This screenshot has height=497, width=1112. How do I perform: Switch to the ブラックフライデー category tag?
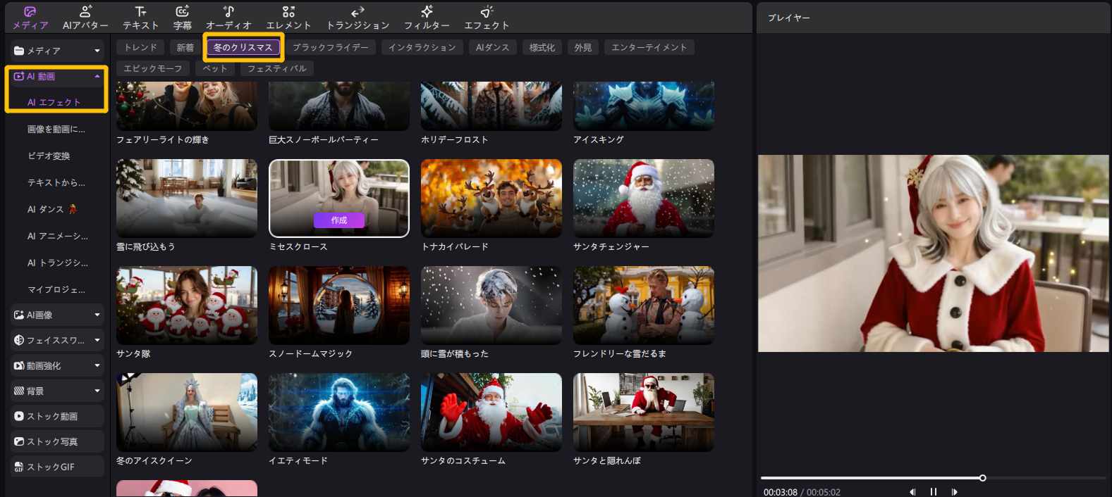(x=331, y=47)
